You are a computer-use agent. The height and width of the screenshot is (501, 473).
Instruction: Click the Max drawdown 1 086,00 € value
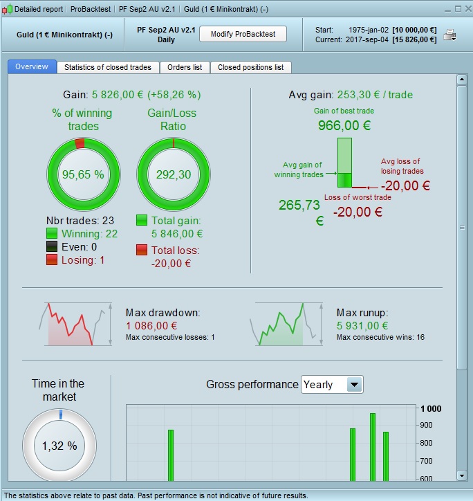(151, 326)
